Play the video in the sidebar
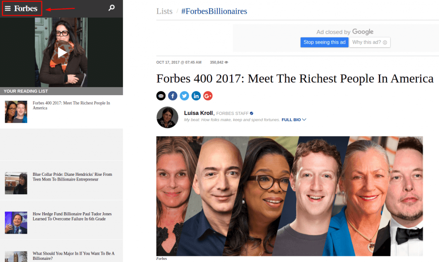The width and height of the screenshot is (439, 262). [x=62, y=52]
